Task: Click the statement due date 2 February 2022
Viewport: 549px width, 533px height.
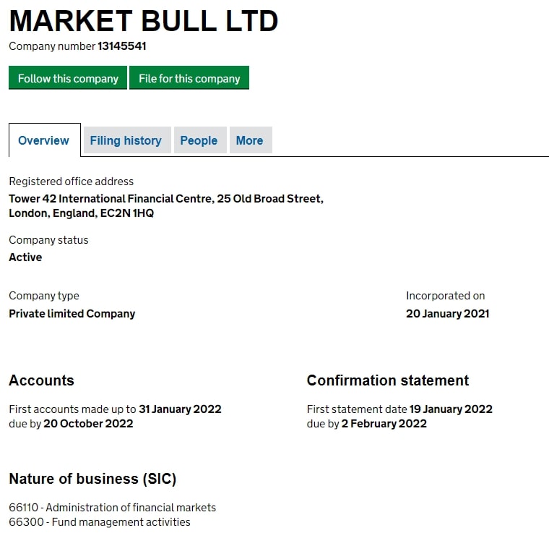Action: click(x=384, y=423)
